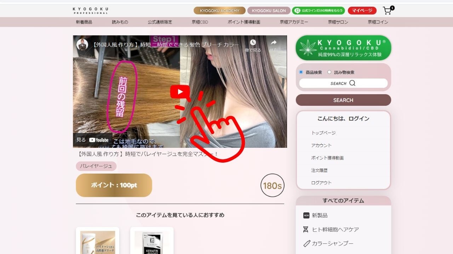Open the カラーシャンプー category link
The height and width of the screenshot is (254, 453).
[x=333, y=243]
